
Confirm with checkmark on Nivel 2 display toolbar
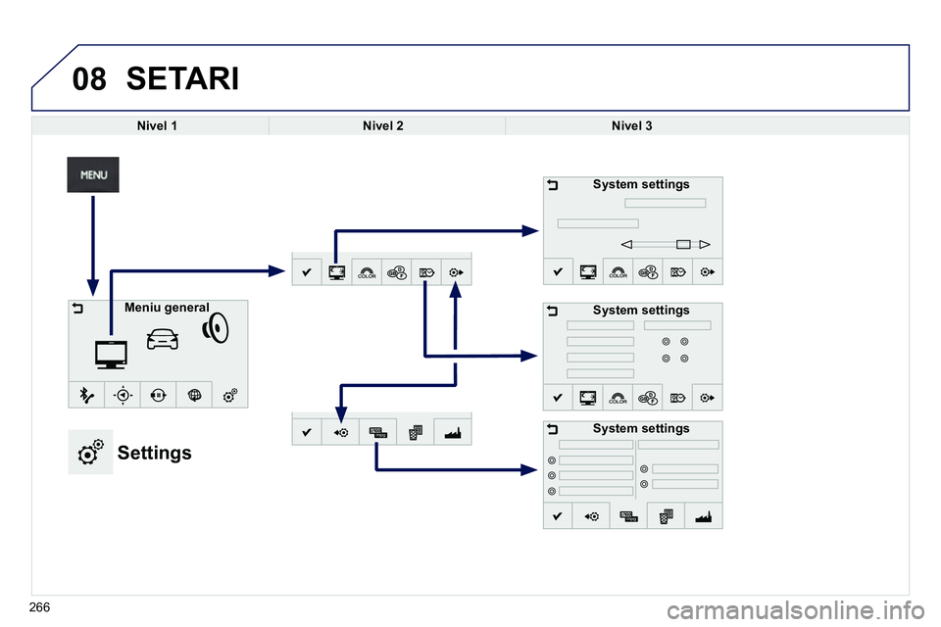(307, 272)
